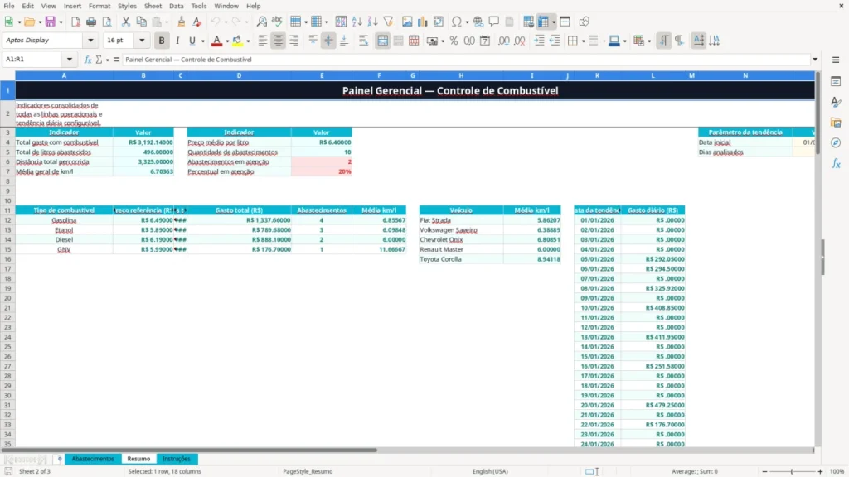The width and height of the screenshot is (849, 477).
Task: Align text right
Action: click(x=294, y=41)
